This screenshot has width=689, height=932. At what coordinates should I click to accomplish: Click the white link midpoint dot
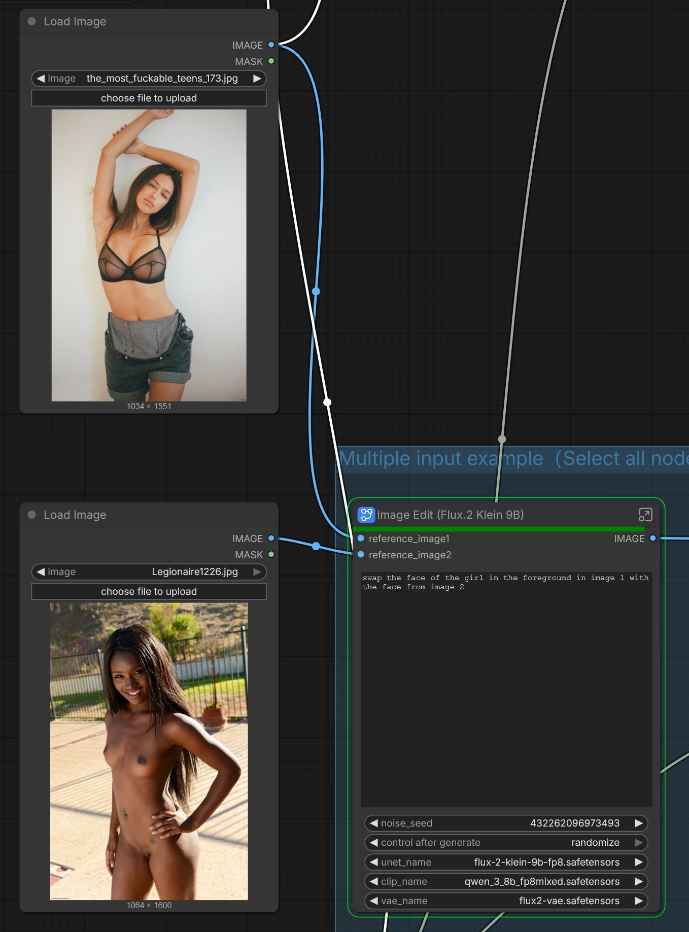click(x=327, y=402)
